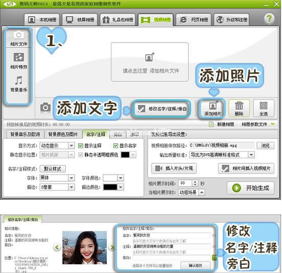Image resolution: width=282 pixels, height=273 pixels.
Task: Switch to the 背景颜色及图片 tab
Action: click(63, 134)
